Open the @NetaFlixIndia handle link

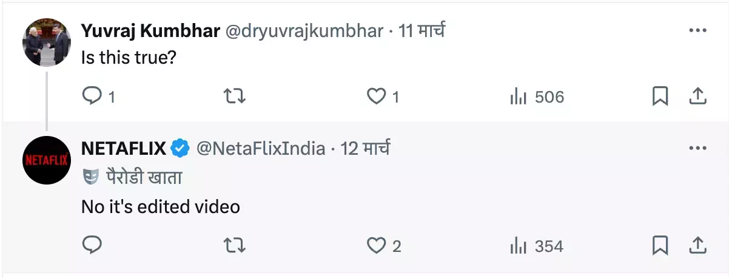coord(261,148)
